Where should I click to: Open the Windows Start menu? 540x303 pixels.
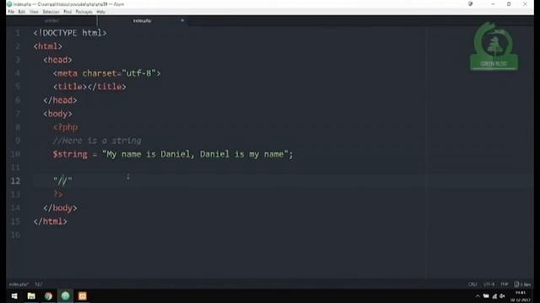14,296
